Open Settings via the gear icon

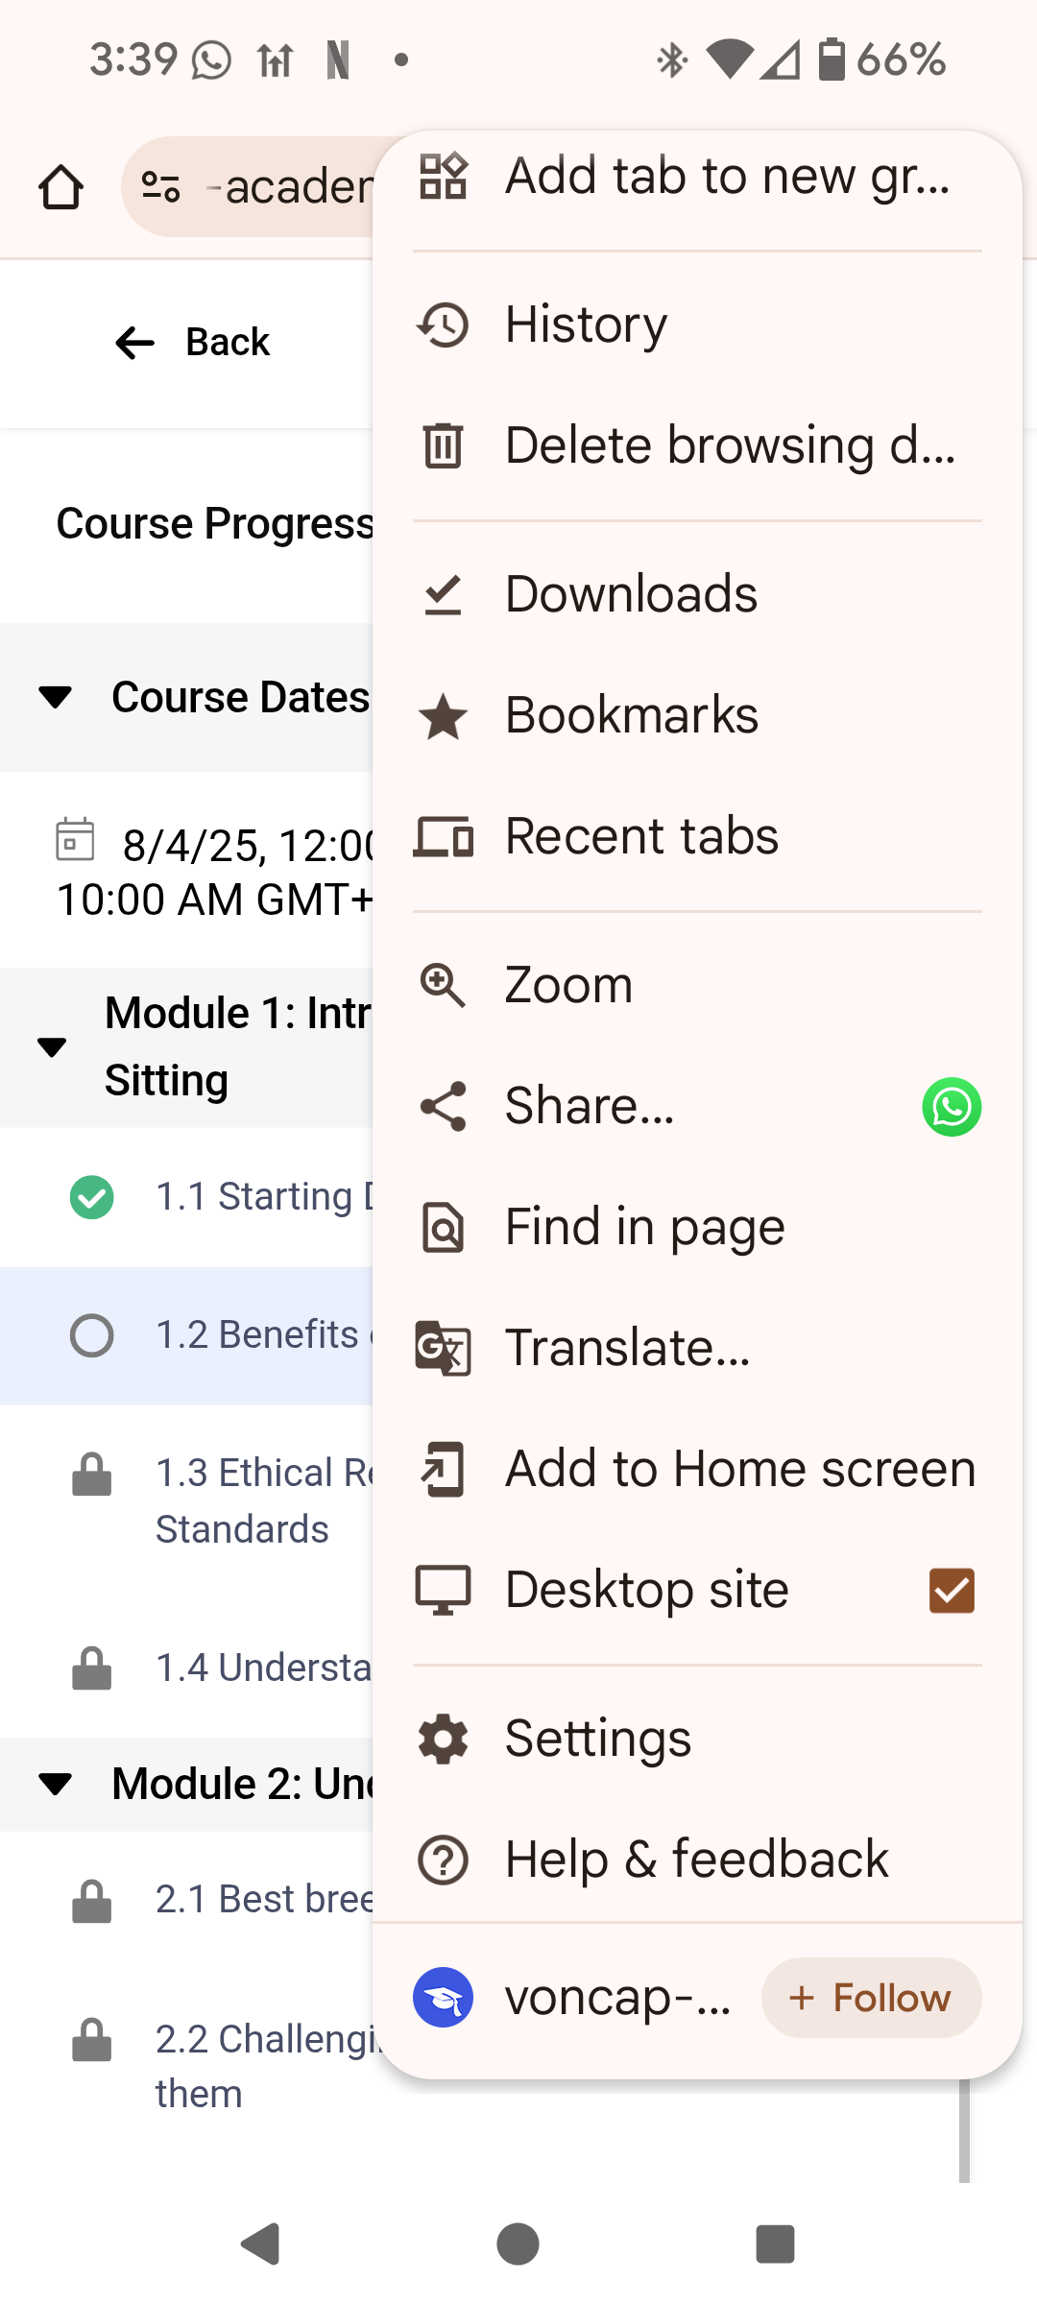coord(443,1739)
